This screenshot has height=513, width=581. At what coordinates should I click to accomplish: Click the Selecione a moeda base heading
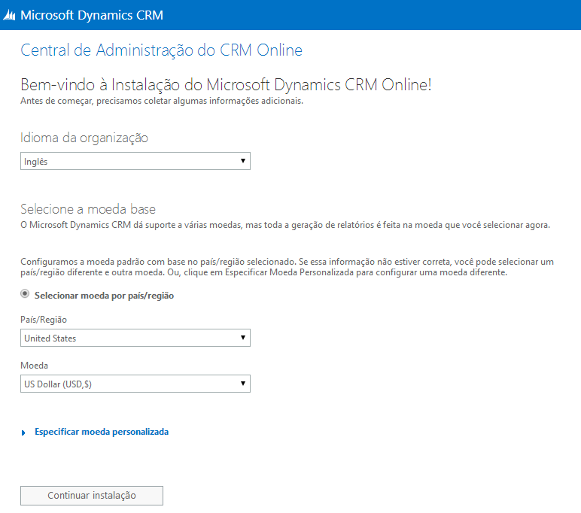pyautogui.click(x=88, y=208)
